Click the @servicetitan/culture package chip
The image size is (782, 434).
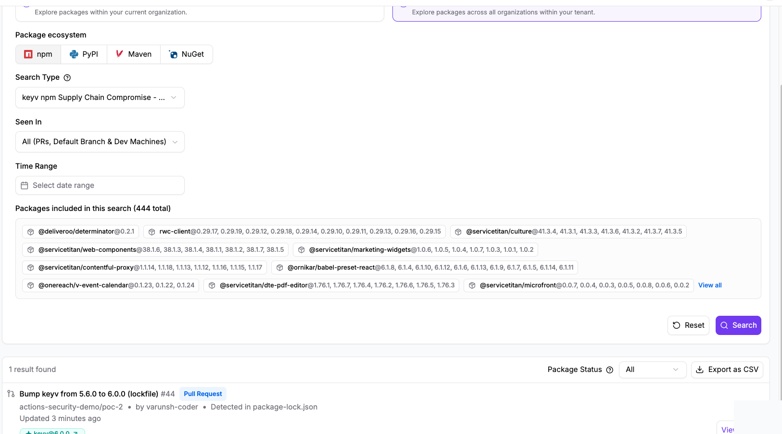tap(568, 232)
